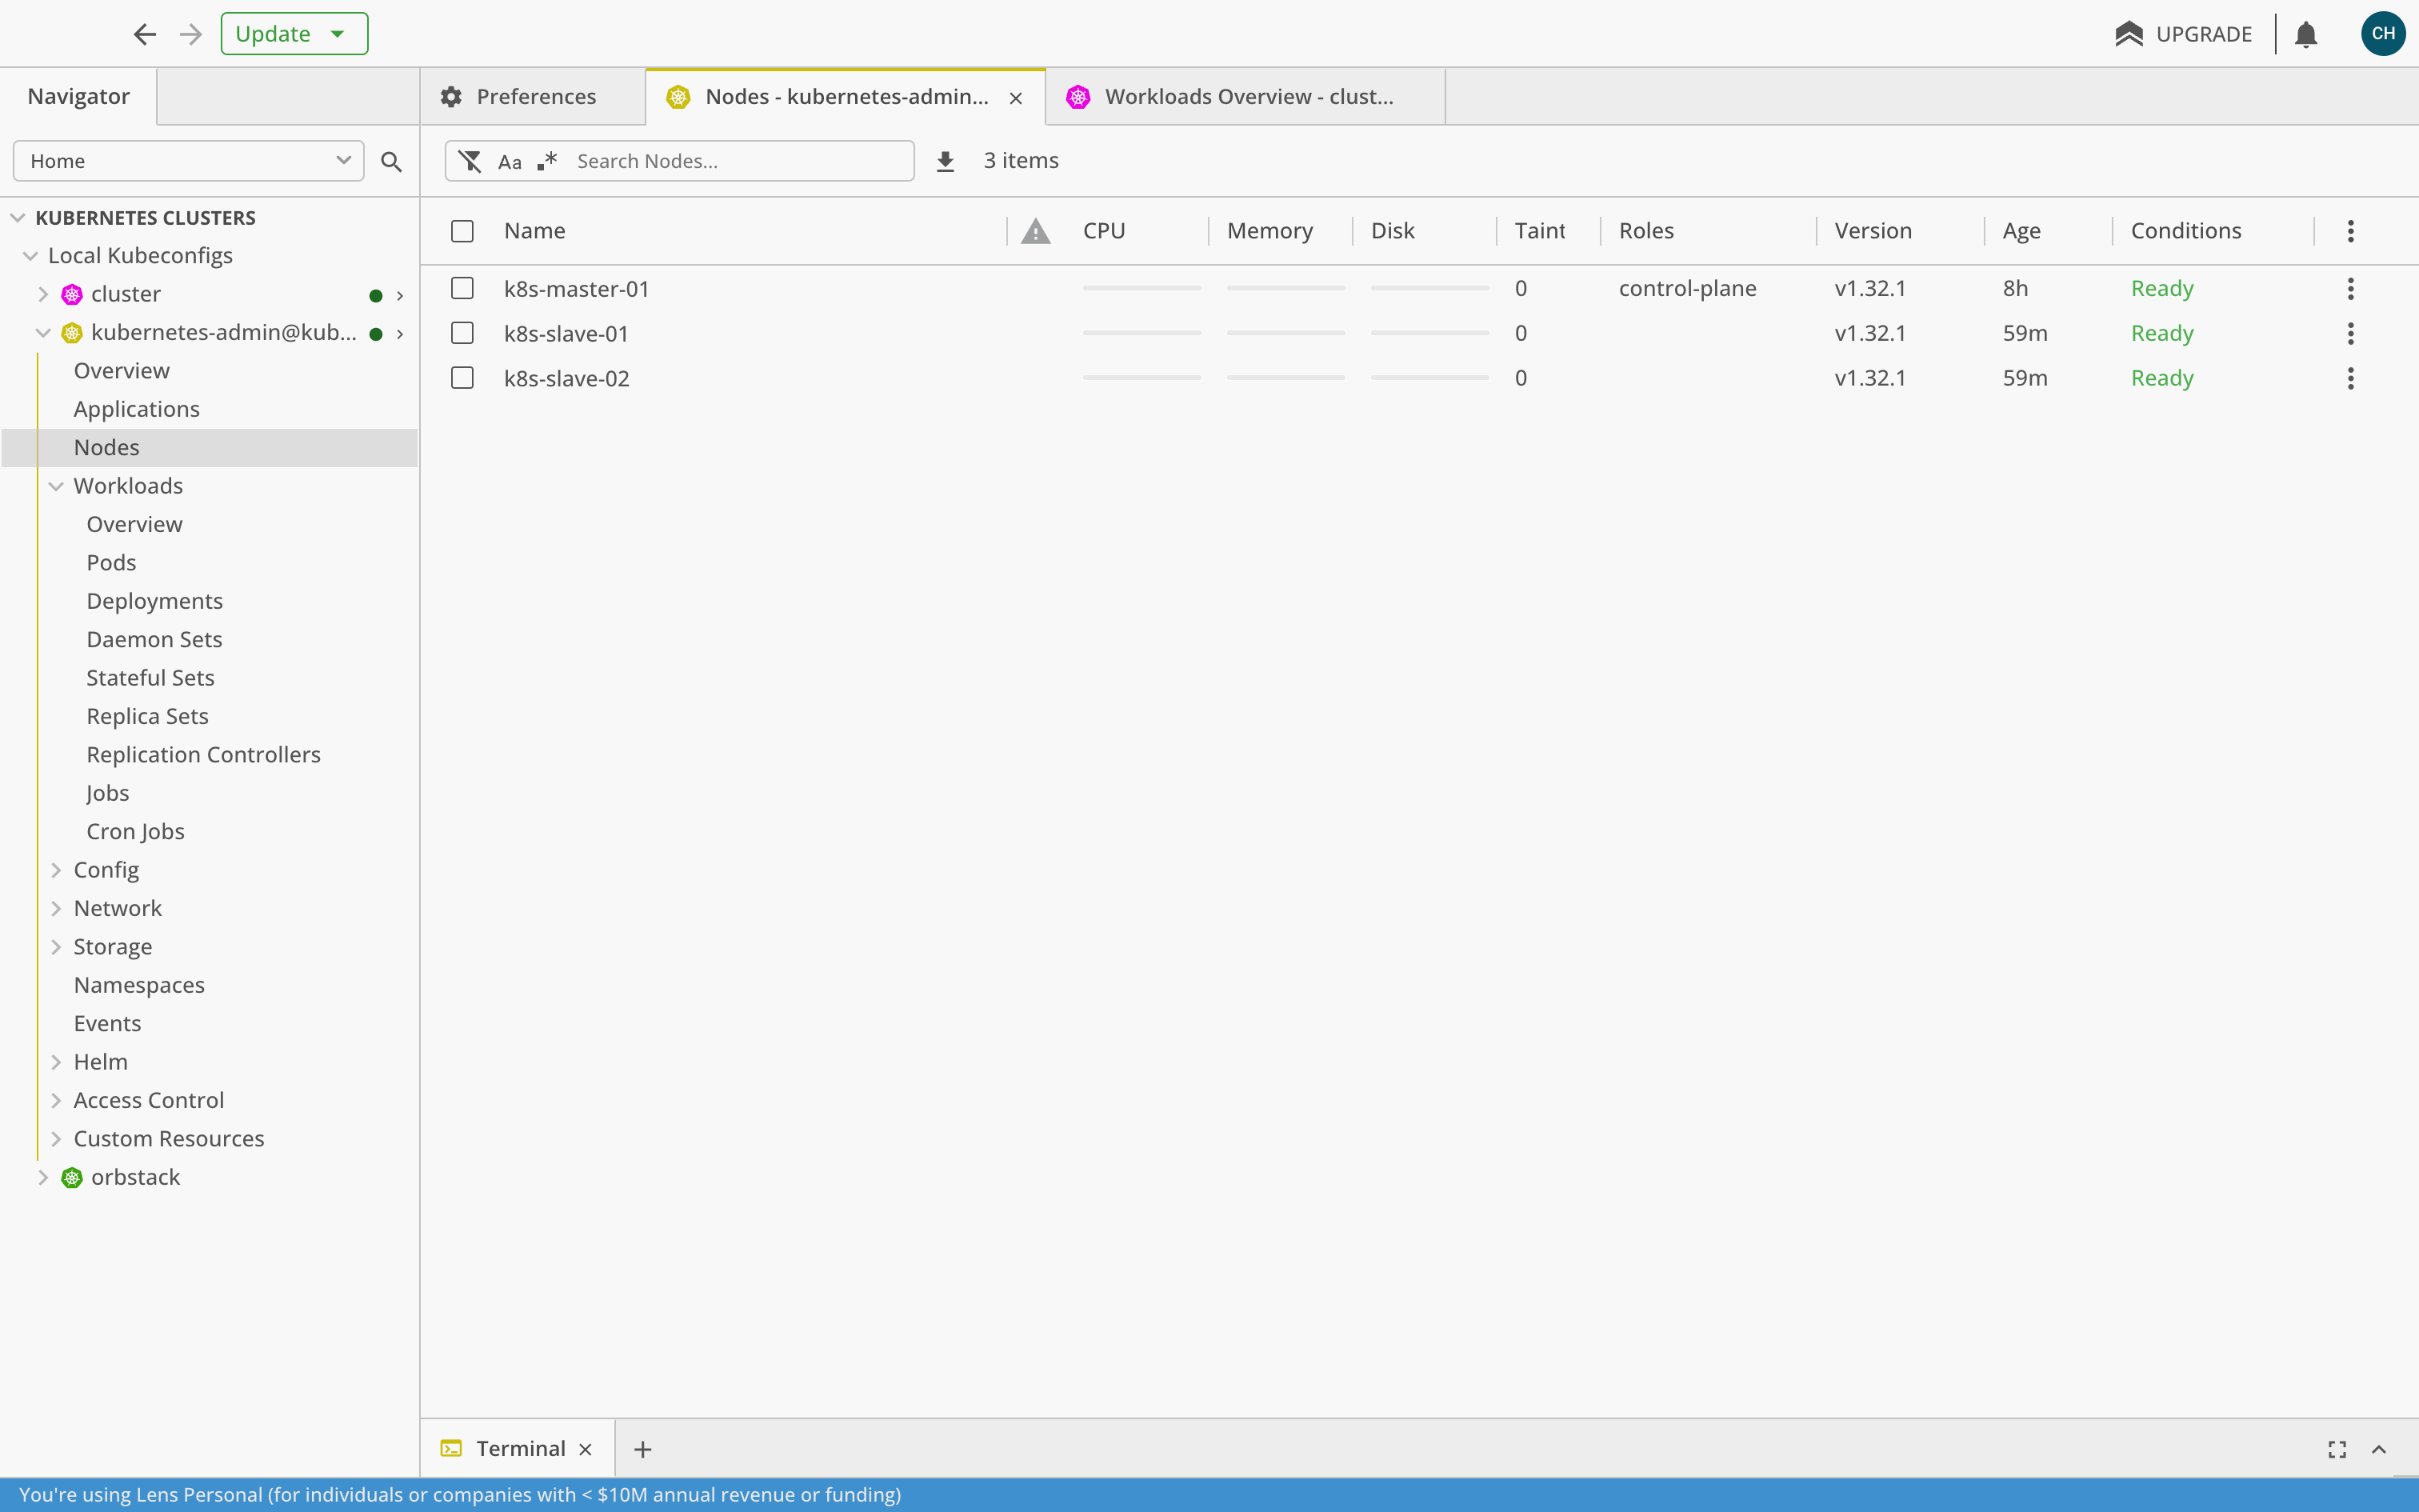The width and height of the screenshot is (2419, 1512).
Task: Click the yellow kubernetes-admin cluster icon
Action: point(72,333)
